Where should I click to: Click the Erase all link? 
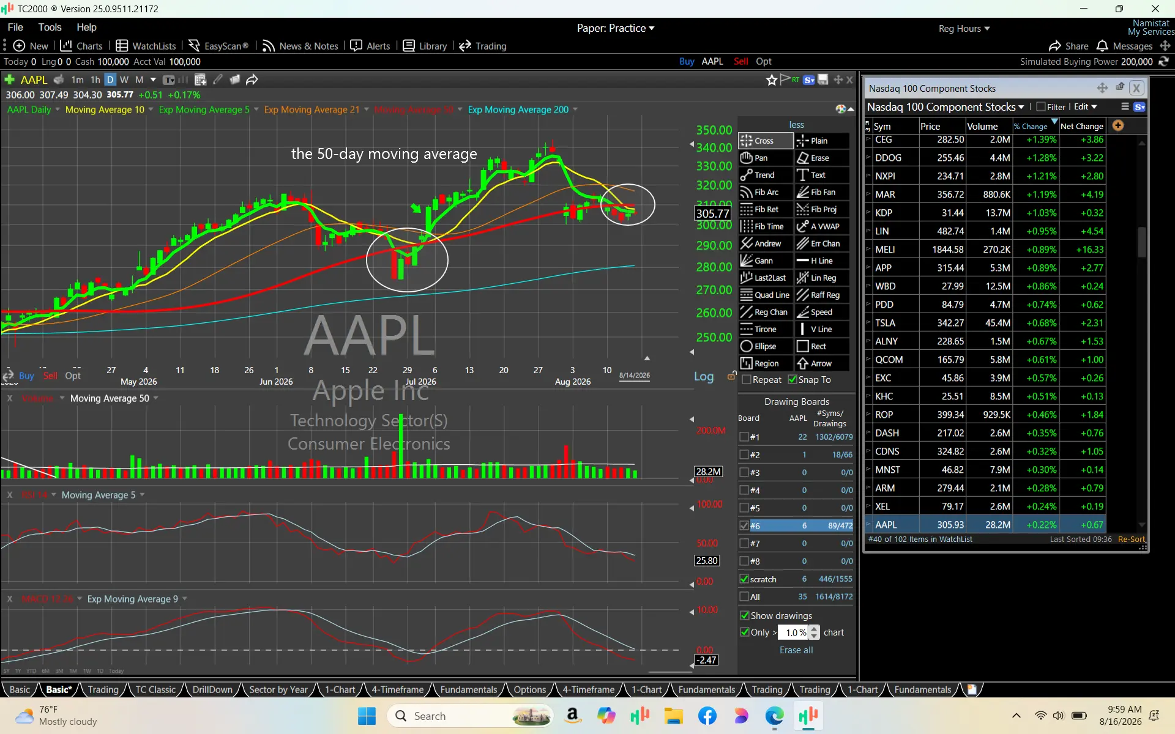(796, 650)
